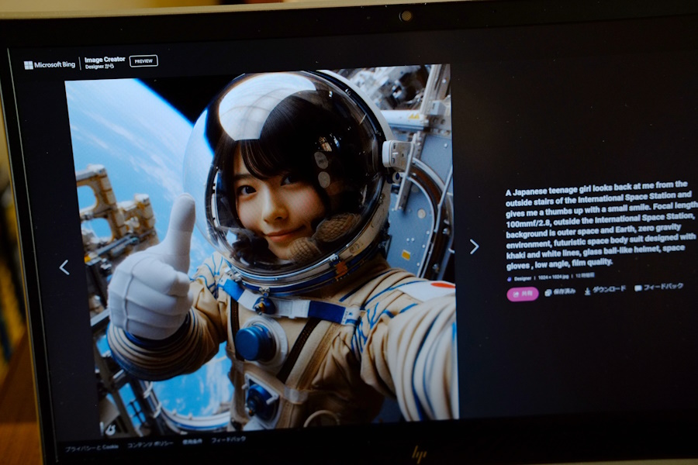Go to the next image arrow
The width and height of the screenshot is (698, 465).
(474, 246)
